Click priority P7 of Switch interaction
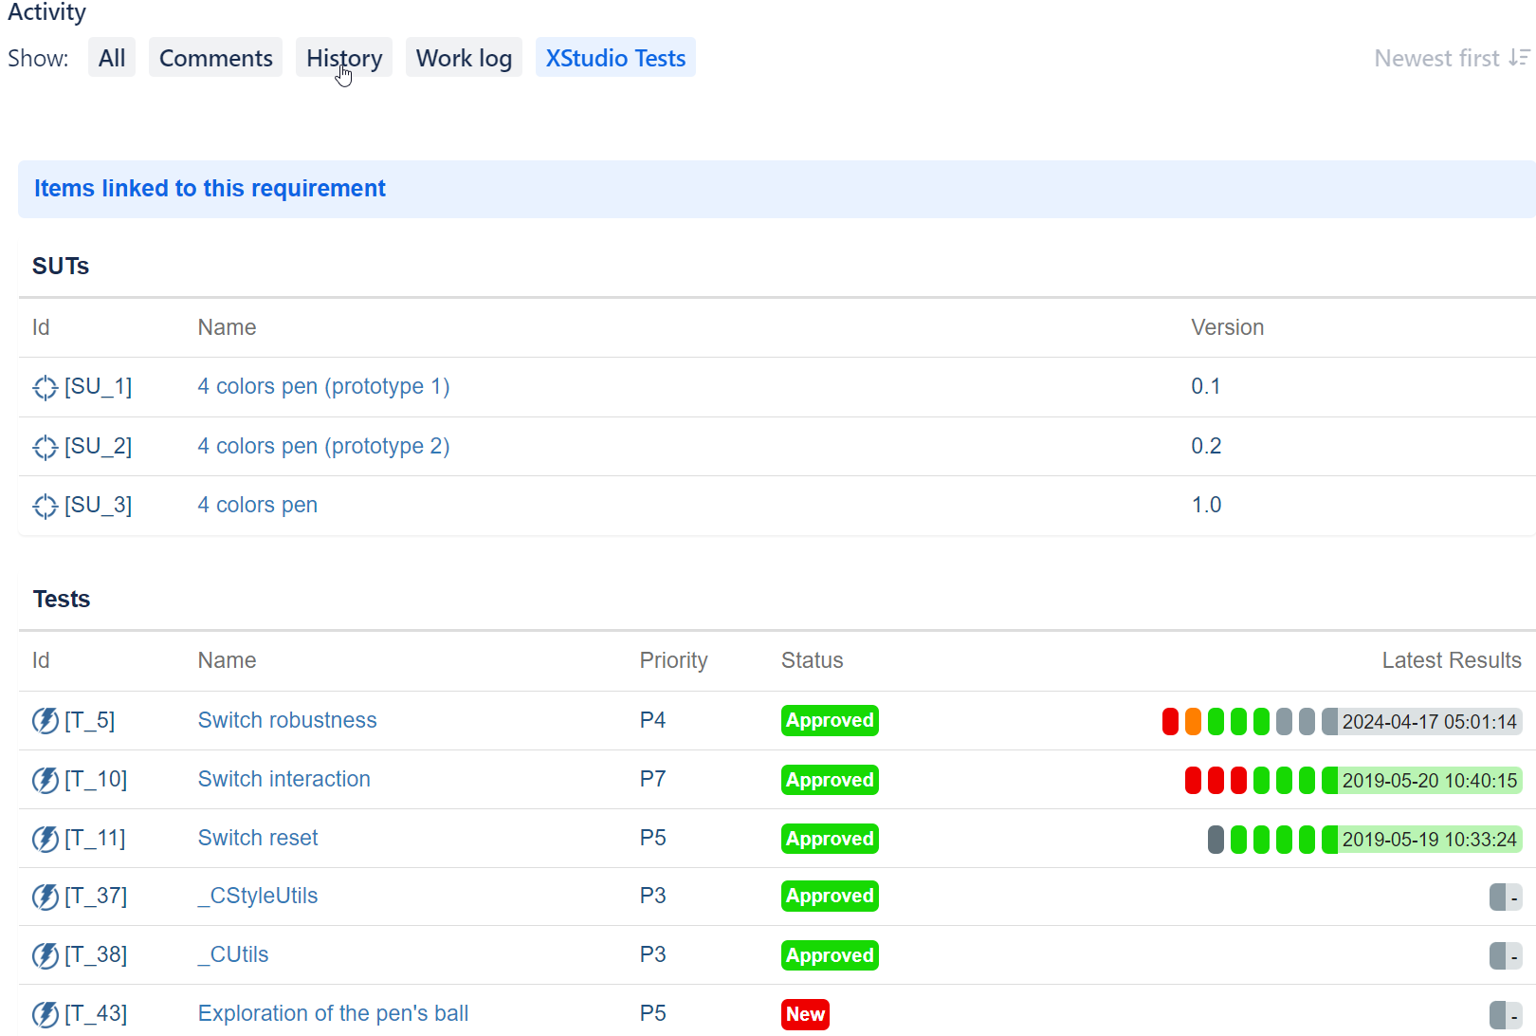 (x=652, y=779)
